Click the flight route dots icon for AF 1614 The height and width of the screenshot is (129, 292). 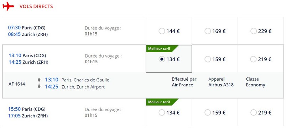[39, 83]
